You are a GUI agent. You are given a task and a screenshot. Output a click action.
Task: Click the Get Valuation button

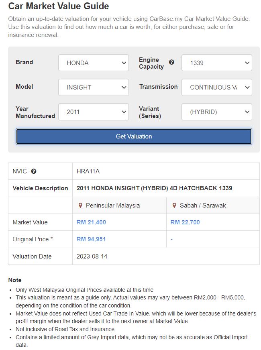[x=134, y=136]
